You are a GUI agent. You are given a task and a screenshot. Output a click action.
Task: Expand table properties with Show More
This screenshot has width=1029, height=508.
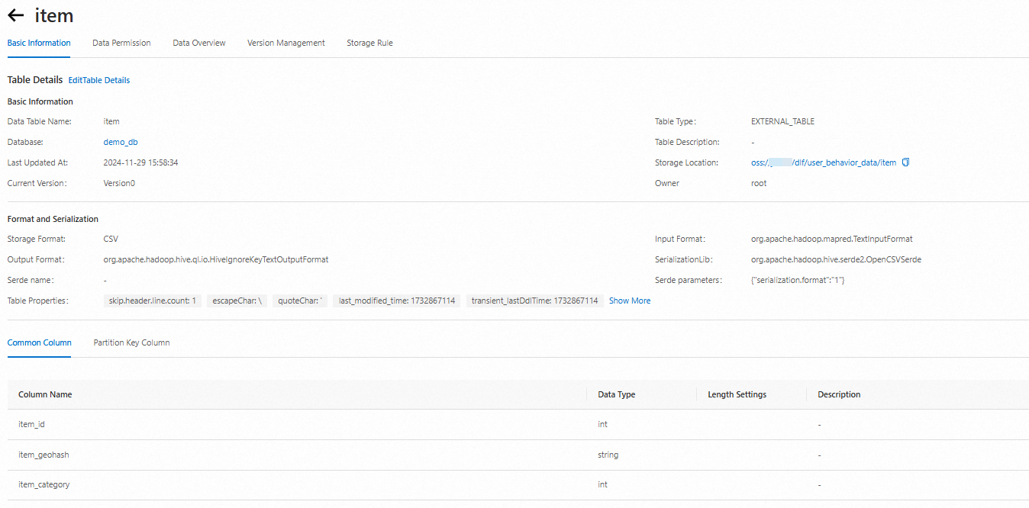pyautogui.click(x=630, y=301)
